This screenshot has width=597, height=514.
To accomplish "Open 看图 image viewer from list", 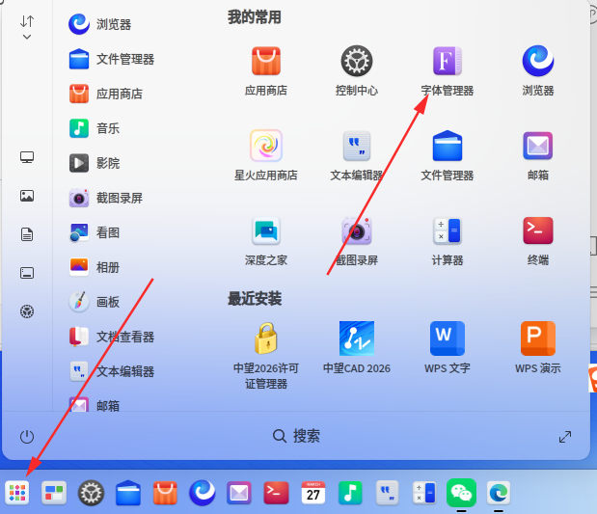I will [x=95, y=232].
